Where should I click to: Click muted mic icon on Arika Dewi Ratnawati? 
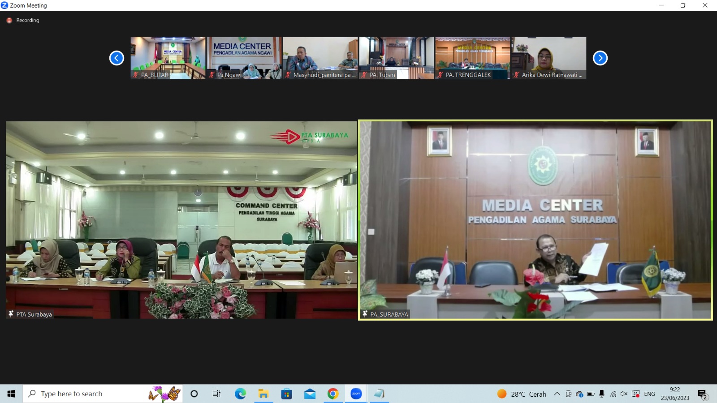click(x=517, y=75)
